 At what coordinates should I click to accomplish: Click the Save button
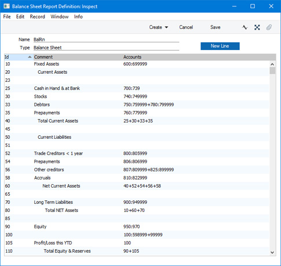[x=215, y=27]
